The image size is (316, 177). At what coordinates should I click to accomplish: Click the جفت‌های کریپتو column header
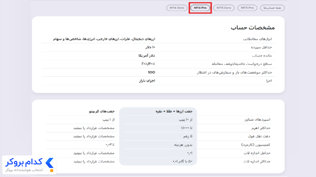click(102, 111)
